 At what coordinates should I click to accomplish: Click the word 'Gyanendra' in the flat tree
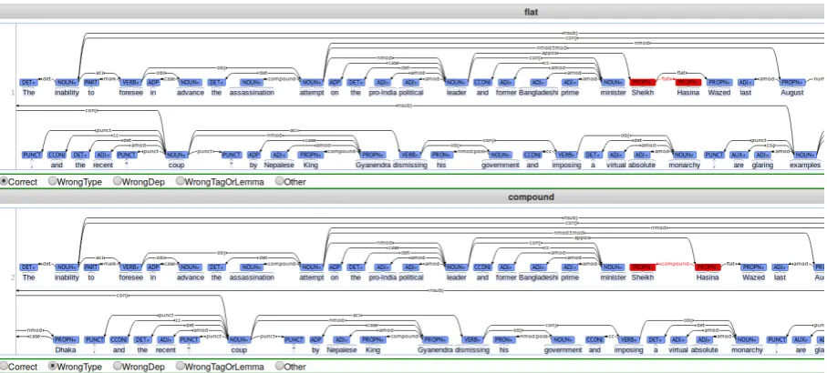tap(372, 165)
